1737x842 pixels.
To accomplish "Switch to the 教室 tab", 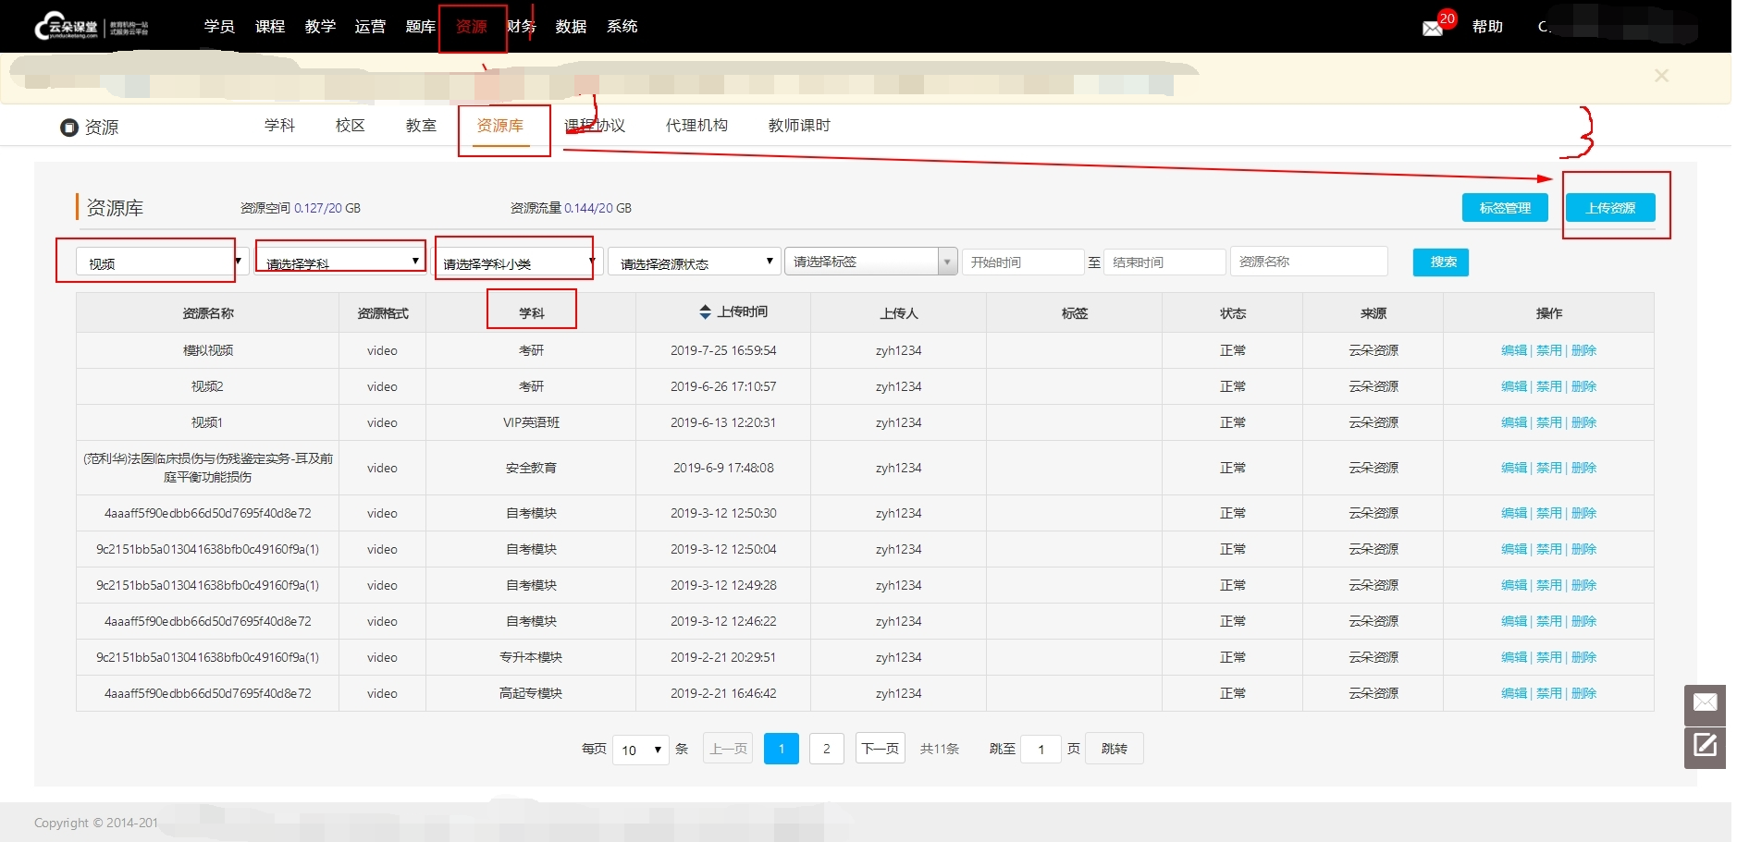I will pyautogui.click(x=421, y=126).
